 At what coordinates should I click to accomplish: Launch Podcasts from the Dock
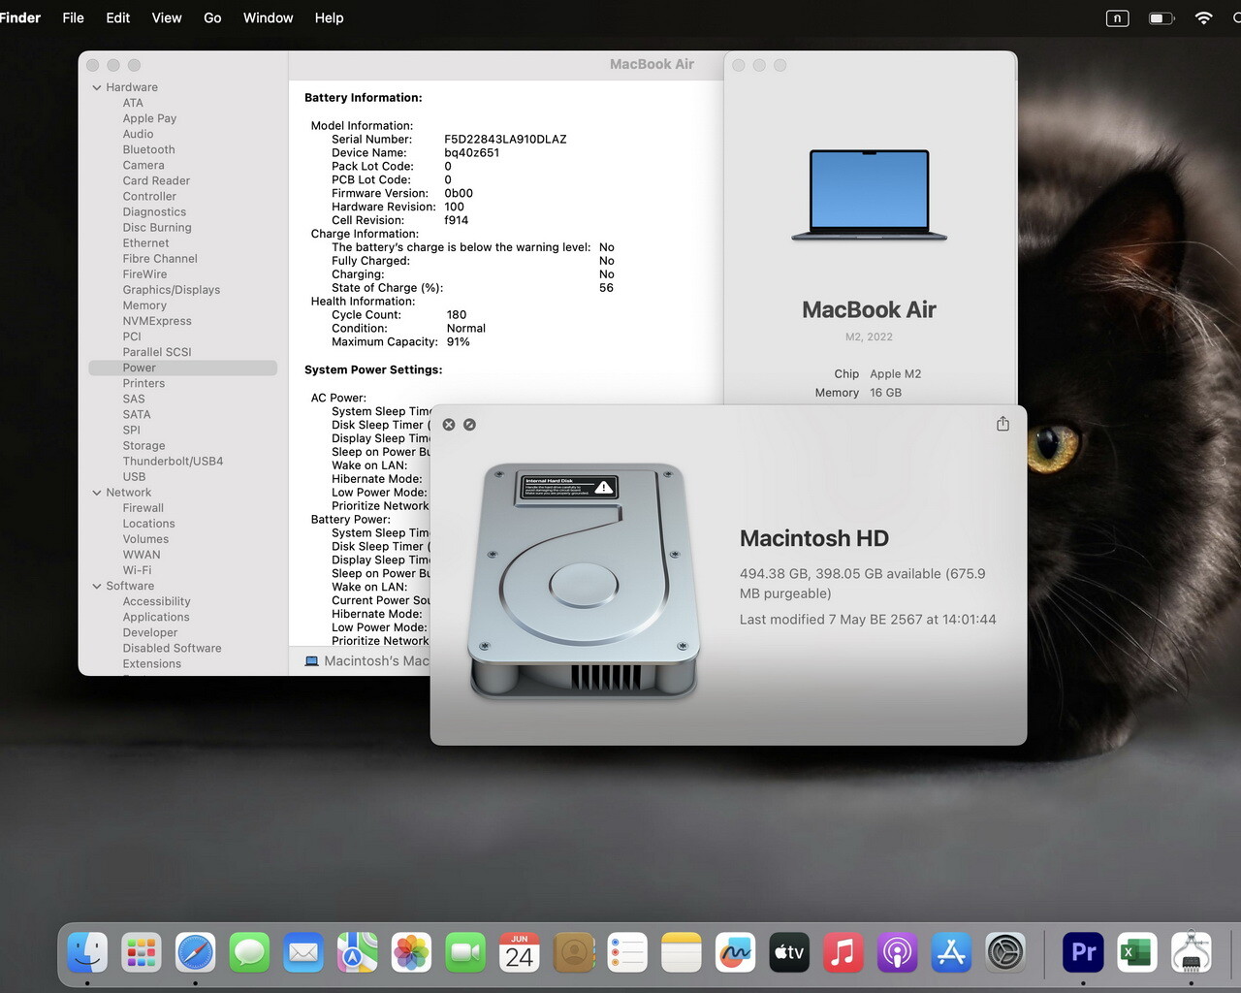[x=897, y=952]
